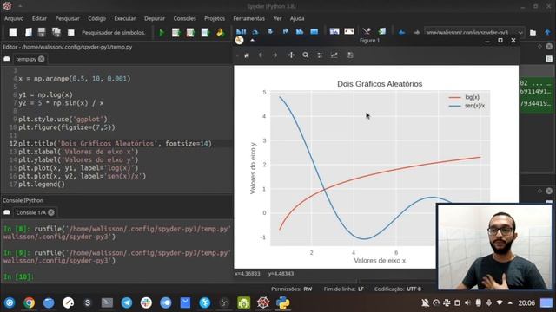Viewport: 556px width, 312px height.
Task: Start debugging with the debug icon
Action: point(242,32)
